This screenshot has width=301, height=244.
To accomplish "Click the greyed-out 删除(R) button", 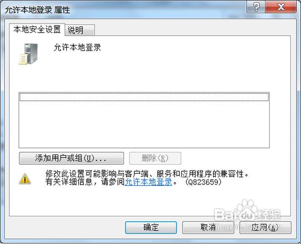I will point(155,158).
